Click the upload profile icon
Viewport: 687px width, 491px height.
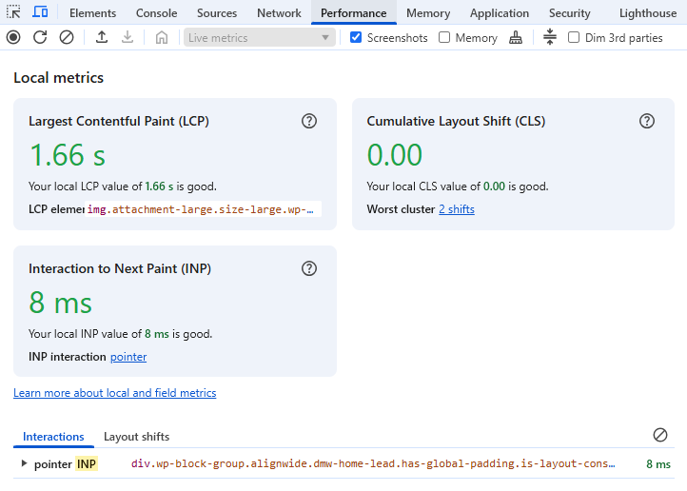click(102, 38)
